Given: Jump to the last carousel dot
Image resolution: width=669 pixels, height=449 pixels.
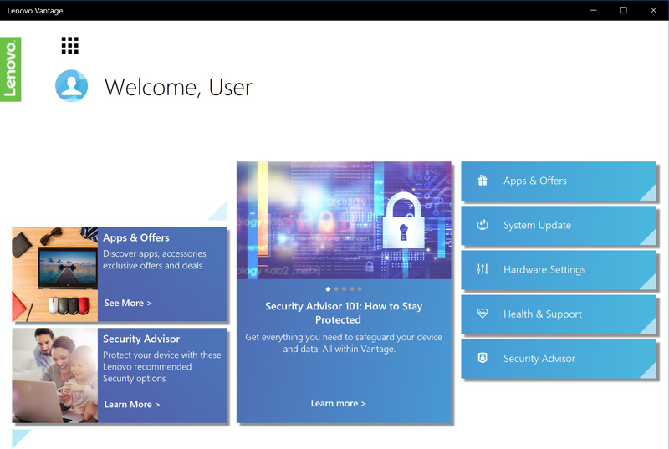Looking at the screenshot, I should coord(360,289).
